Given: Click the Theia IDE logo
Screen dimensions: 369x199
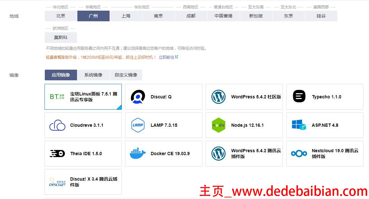Looking at the screenshot, I should tap(57, 154).
